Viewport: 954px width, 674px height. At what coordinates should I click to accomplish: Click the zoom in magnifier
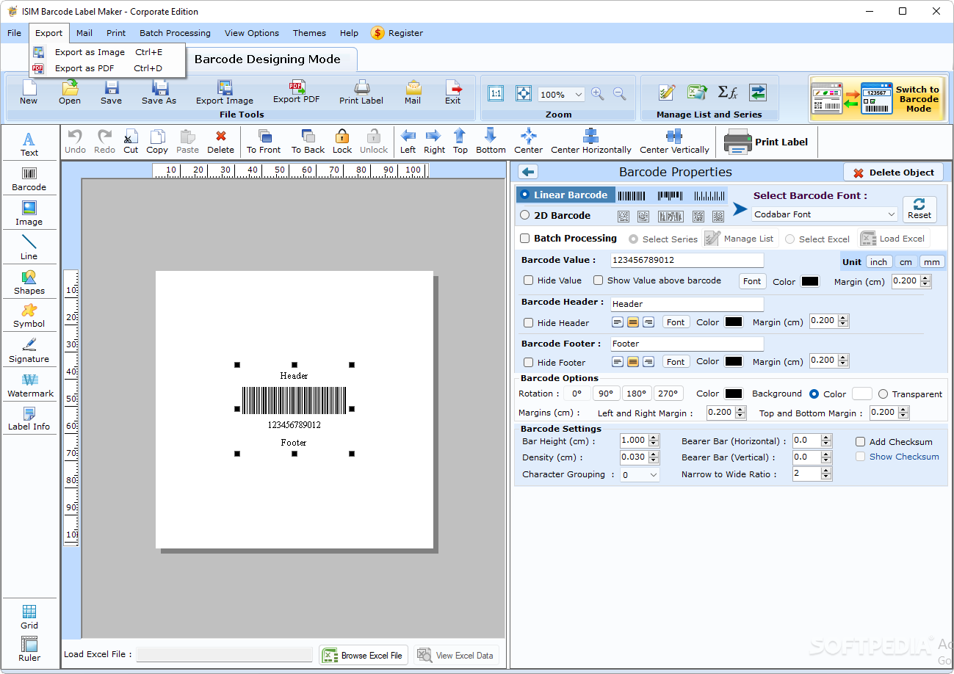pyautogui.click(x=598, y=93)
